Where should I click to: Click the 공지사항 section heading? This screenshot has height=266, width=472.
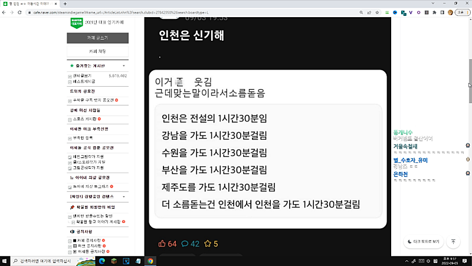point(84,232)
